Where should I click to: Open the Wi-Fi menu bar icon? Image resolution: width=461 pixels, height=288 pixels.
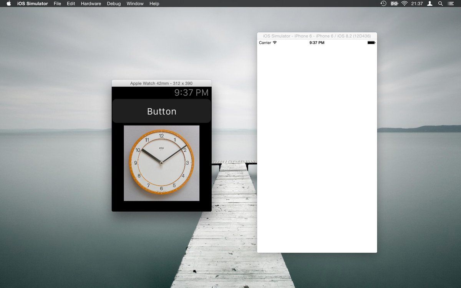pos(405,3)
